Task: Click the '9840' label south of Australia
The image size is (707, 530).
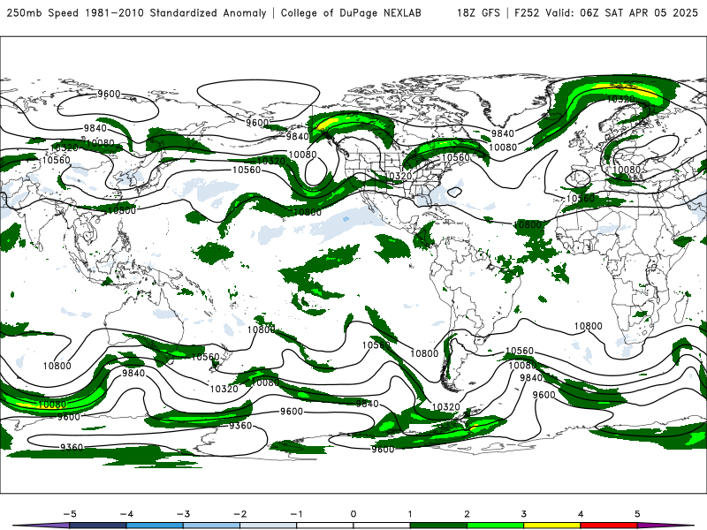Action: pos(133,373)
